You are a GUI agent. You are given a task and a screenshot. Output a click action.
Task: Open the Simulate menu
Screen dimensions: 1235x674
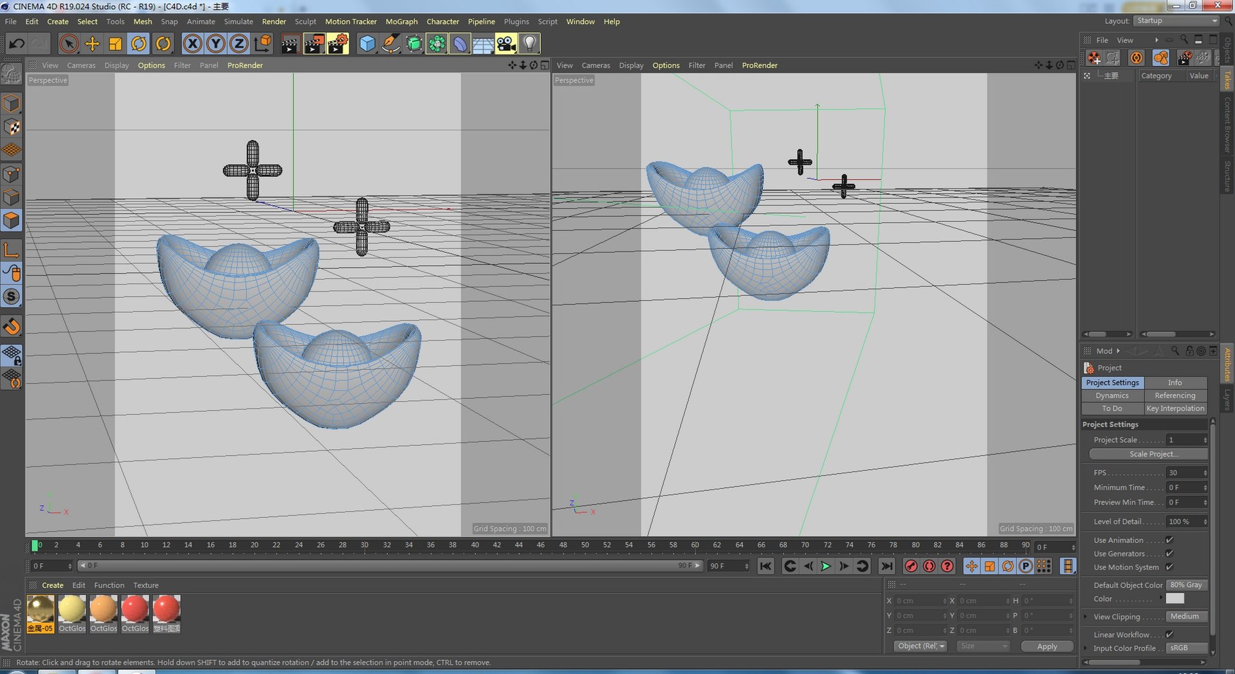coord(238,21)
